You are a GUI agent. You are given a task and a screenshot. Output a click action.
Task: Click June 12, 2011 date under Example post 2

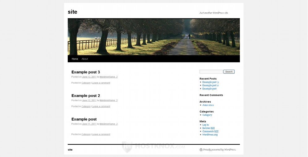click(x=89, y=100)
